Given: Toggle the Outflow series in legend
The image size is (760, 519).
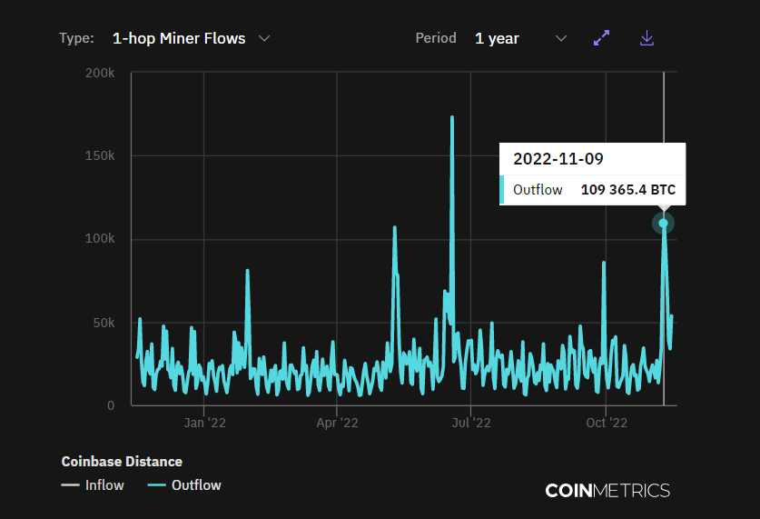Looking at the screenshot, I should tap(184, 485).
